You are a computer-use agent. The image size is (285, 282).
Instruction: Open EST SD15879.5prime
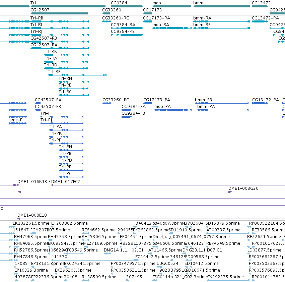pos(223,223)
